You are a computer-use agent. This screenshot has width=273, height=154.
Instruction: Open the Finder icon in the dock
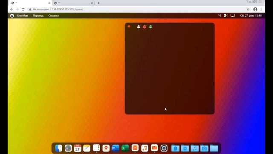[x=58, y=148]
